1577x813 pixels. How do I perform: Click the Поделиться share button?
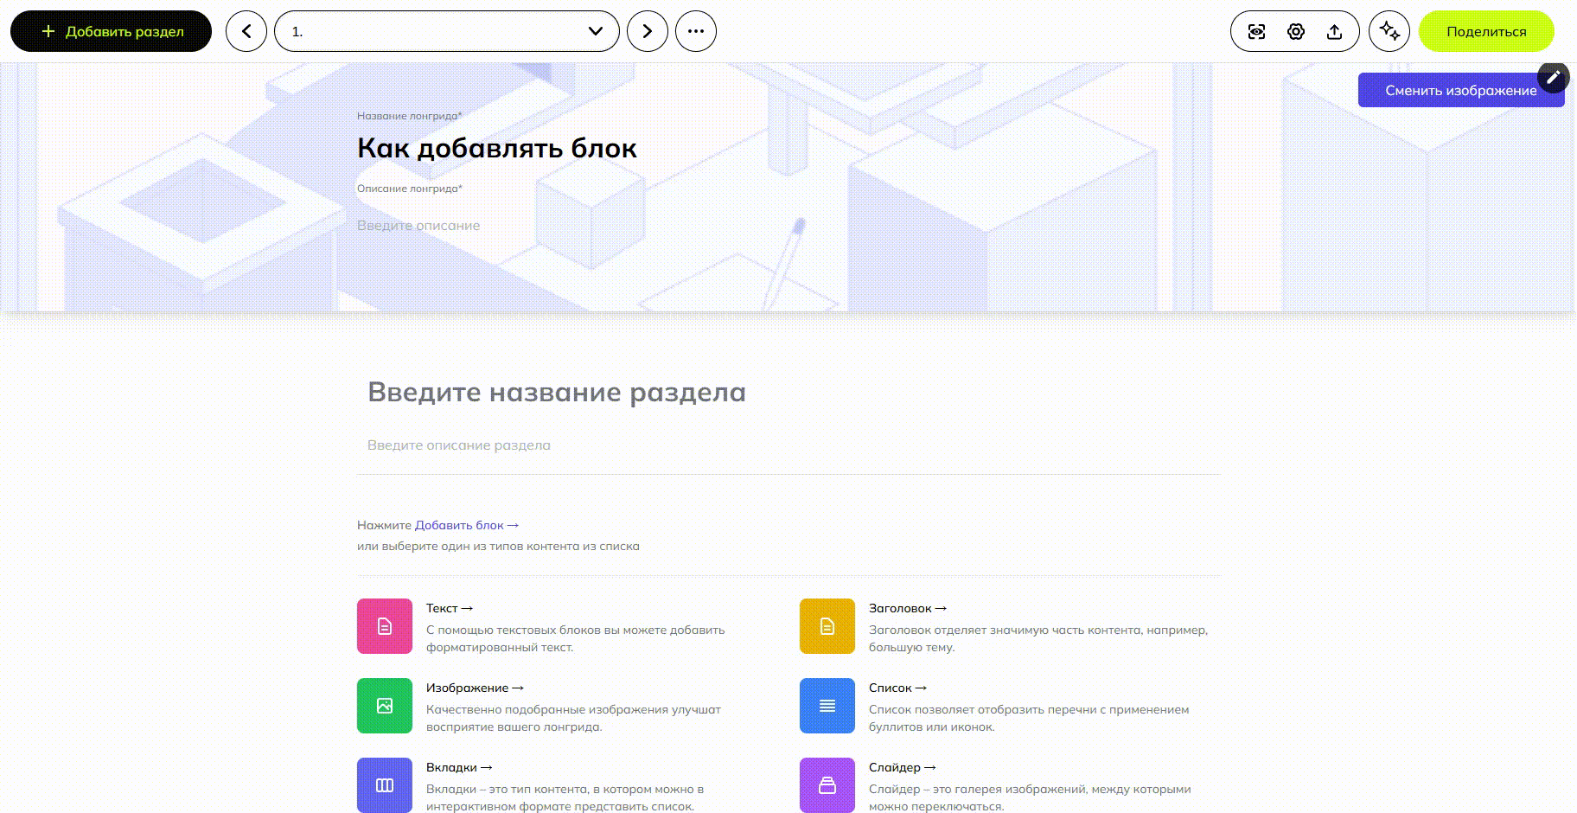coord(1486,31)
